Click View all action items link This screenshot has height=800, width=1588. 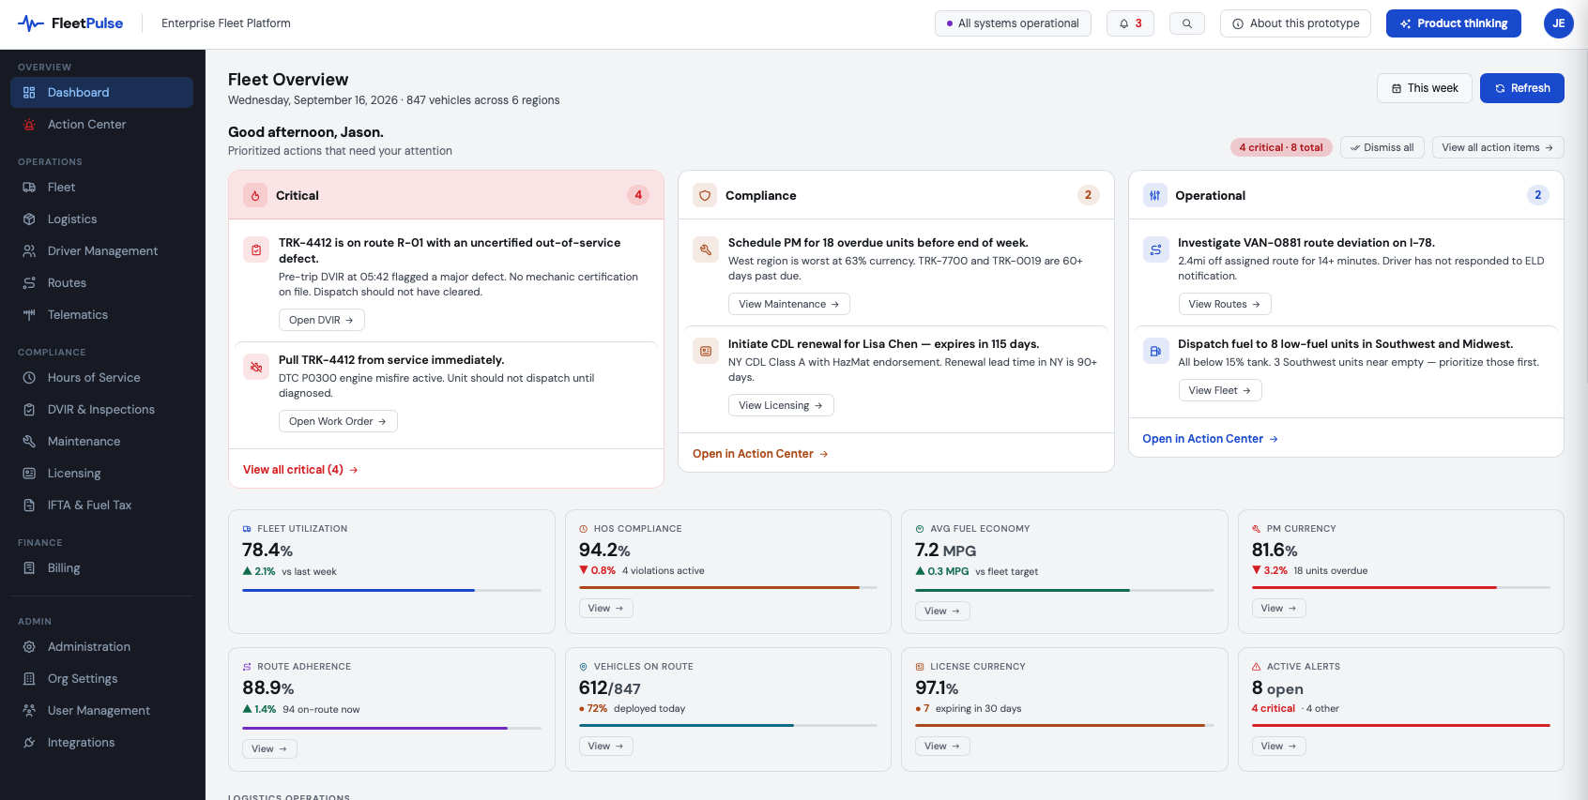click(x=1498, y=147)
